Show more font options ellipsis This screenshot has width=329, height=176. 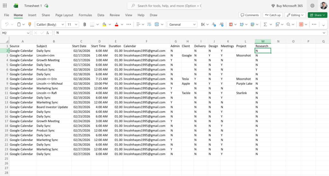pos(129,24)
